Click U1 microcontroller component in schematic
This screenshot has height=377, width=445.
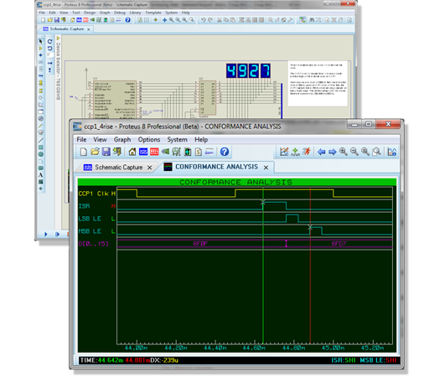click(x=115, y=99)
